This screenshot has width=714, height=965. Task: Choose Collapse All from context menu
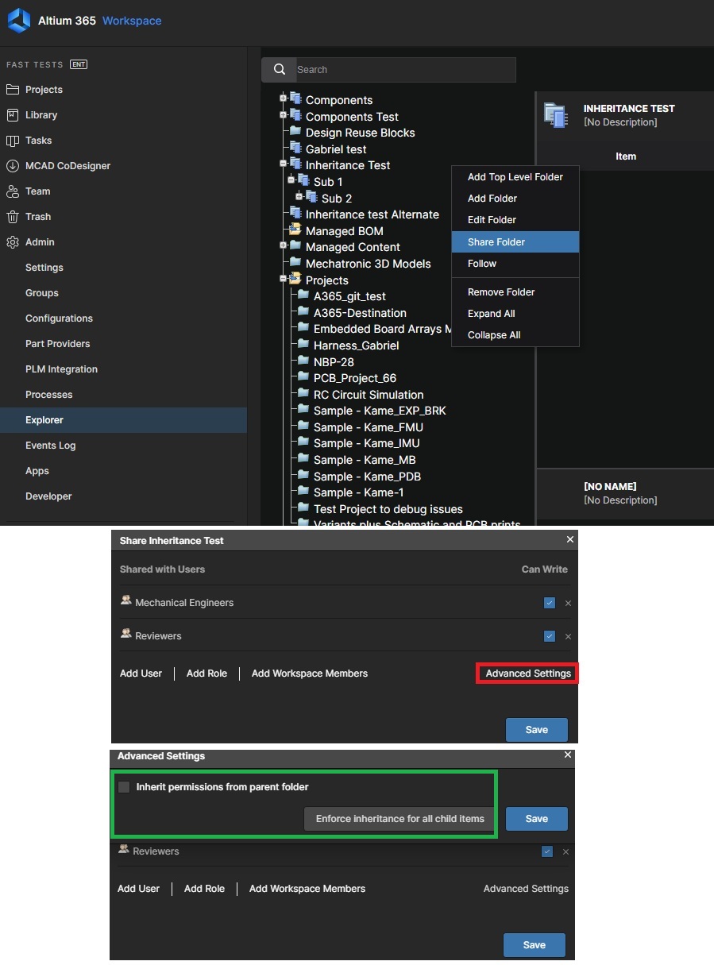[515, 335]
